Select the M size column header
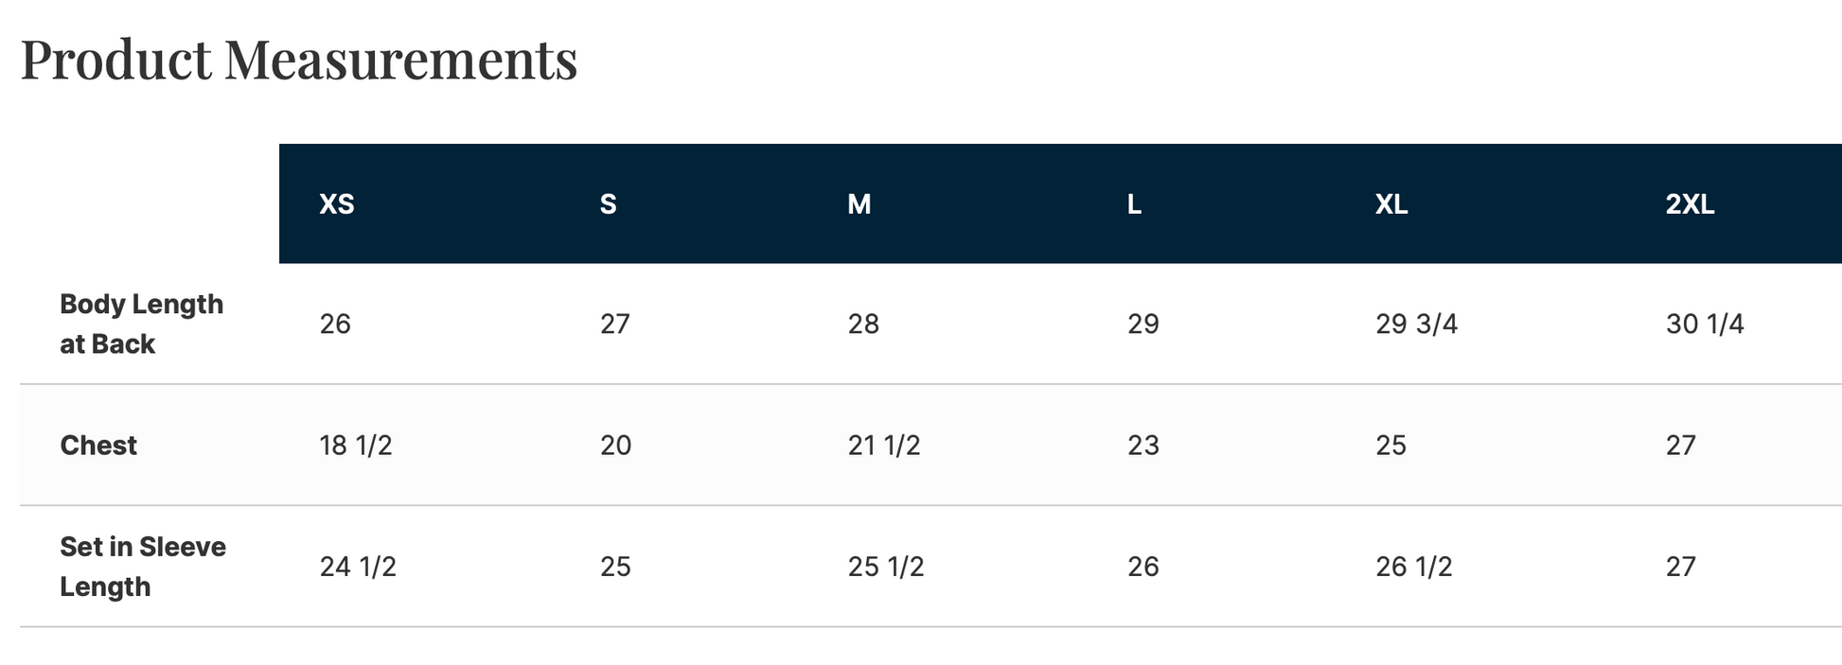Image resolution: width=1842 pixels, height=665 pixels. click(859, 204)
